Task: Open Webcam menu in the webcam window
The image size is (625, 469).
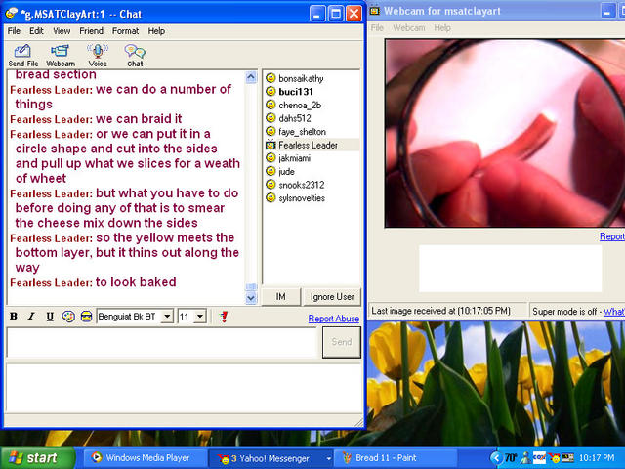Action: 409,28
